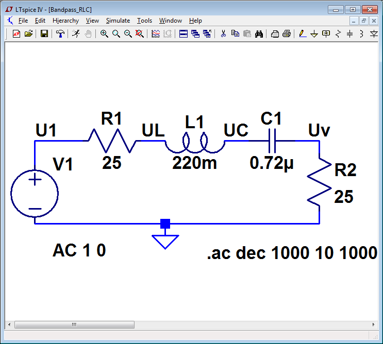Viewport: 383px width, 344px height.
Task: Click the horizontal scrollbar thumb at the bottom
Action: tap(74, 325)
